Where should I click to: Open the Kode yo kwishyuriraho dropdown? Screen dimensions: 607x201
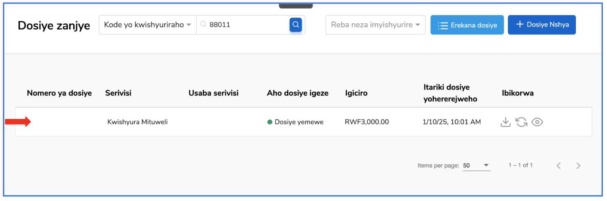147,25
